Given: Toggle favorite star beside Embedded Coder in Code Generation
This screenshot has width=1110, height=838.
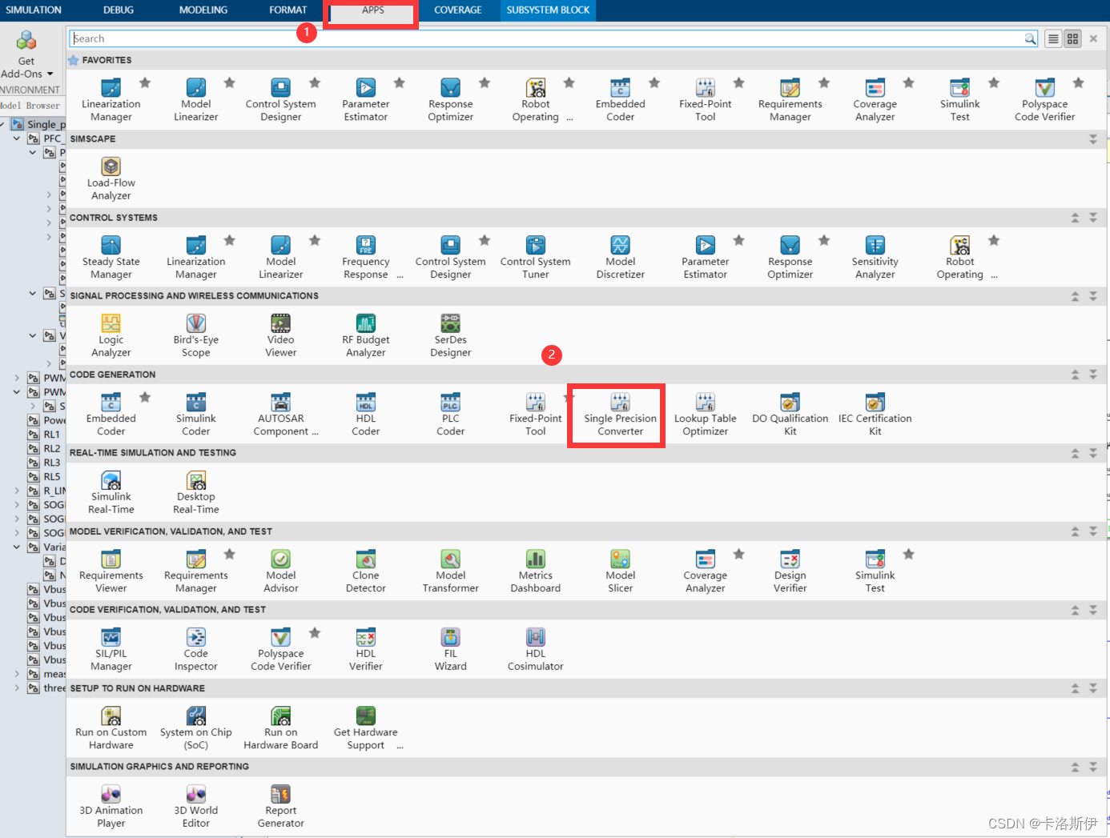Looking at the screenshot, I should click(x=145, y=397).
